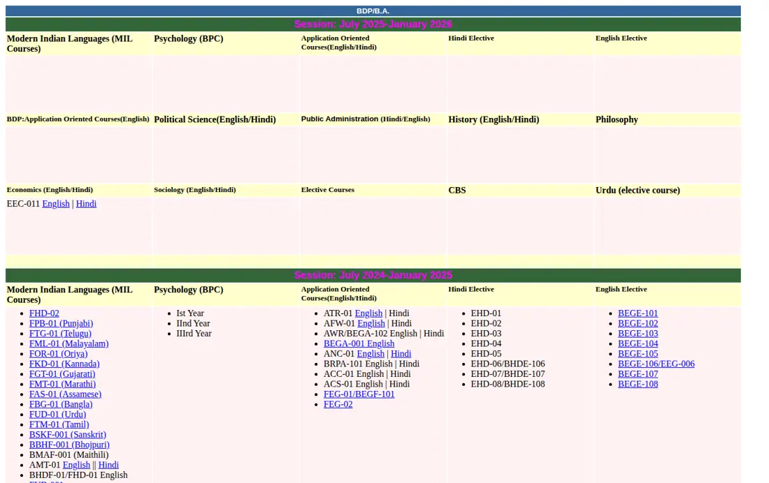Open the BEGE-104 link
Screen dimensions: 769x483
(638, 343)
